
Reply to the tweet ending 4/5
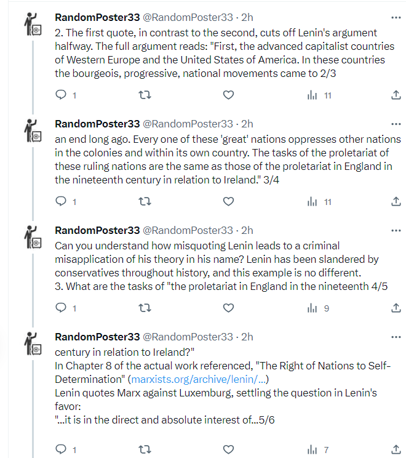(61, 308)
